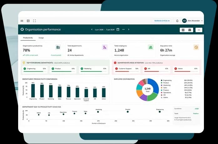Click the Product rank 2 badge
218x144 pixels.
(x=53, y=69)
